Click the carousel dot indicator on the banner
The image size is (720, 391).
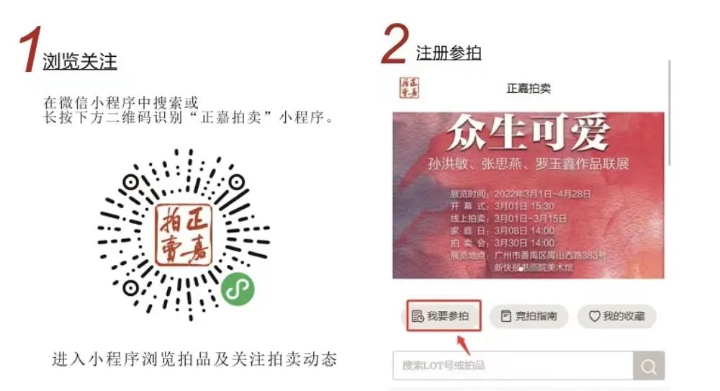(521, 269)
